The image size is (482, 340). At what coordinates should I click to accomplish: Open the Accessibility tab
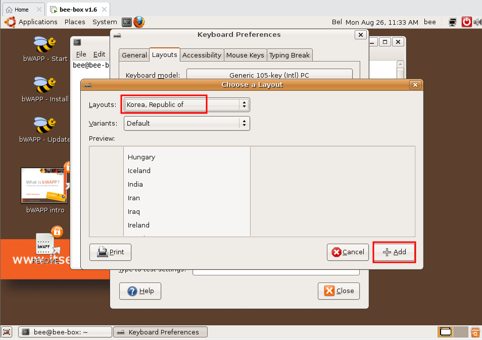pos(202,55)
